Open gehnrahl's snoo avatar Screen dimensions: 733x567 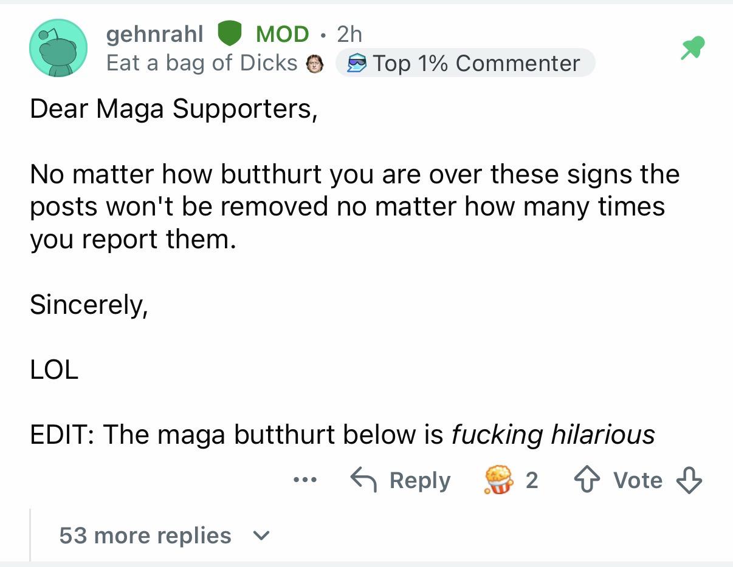coord(58,49)
